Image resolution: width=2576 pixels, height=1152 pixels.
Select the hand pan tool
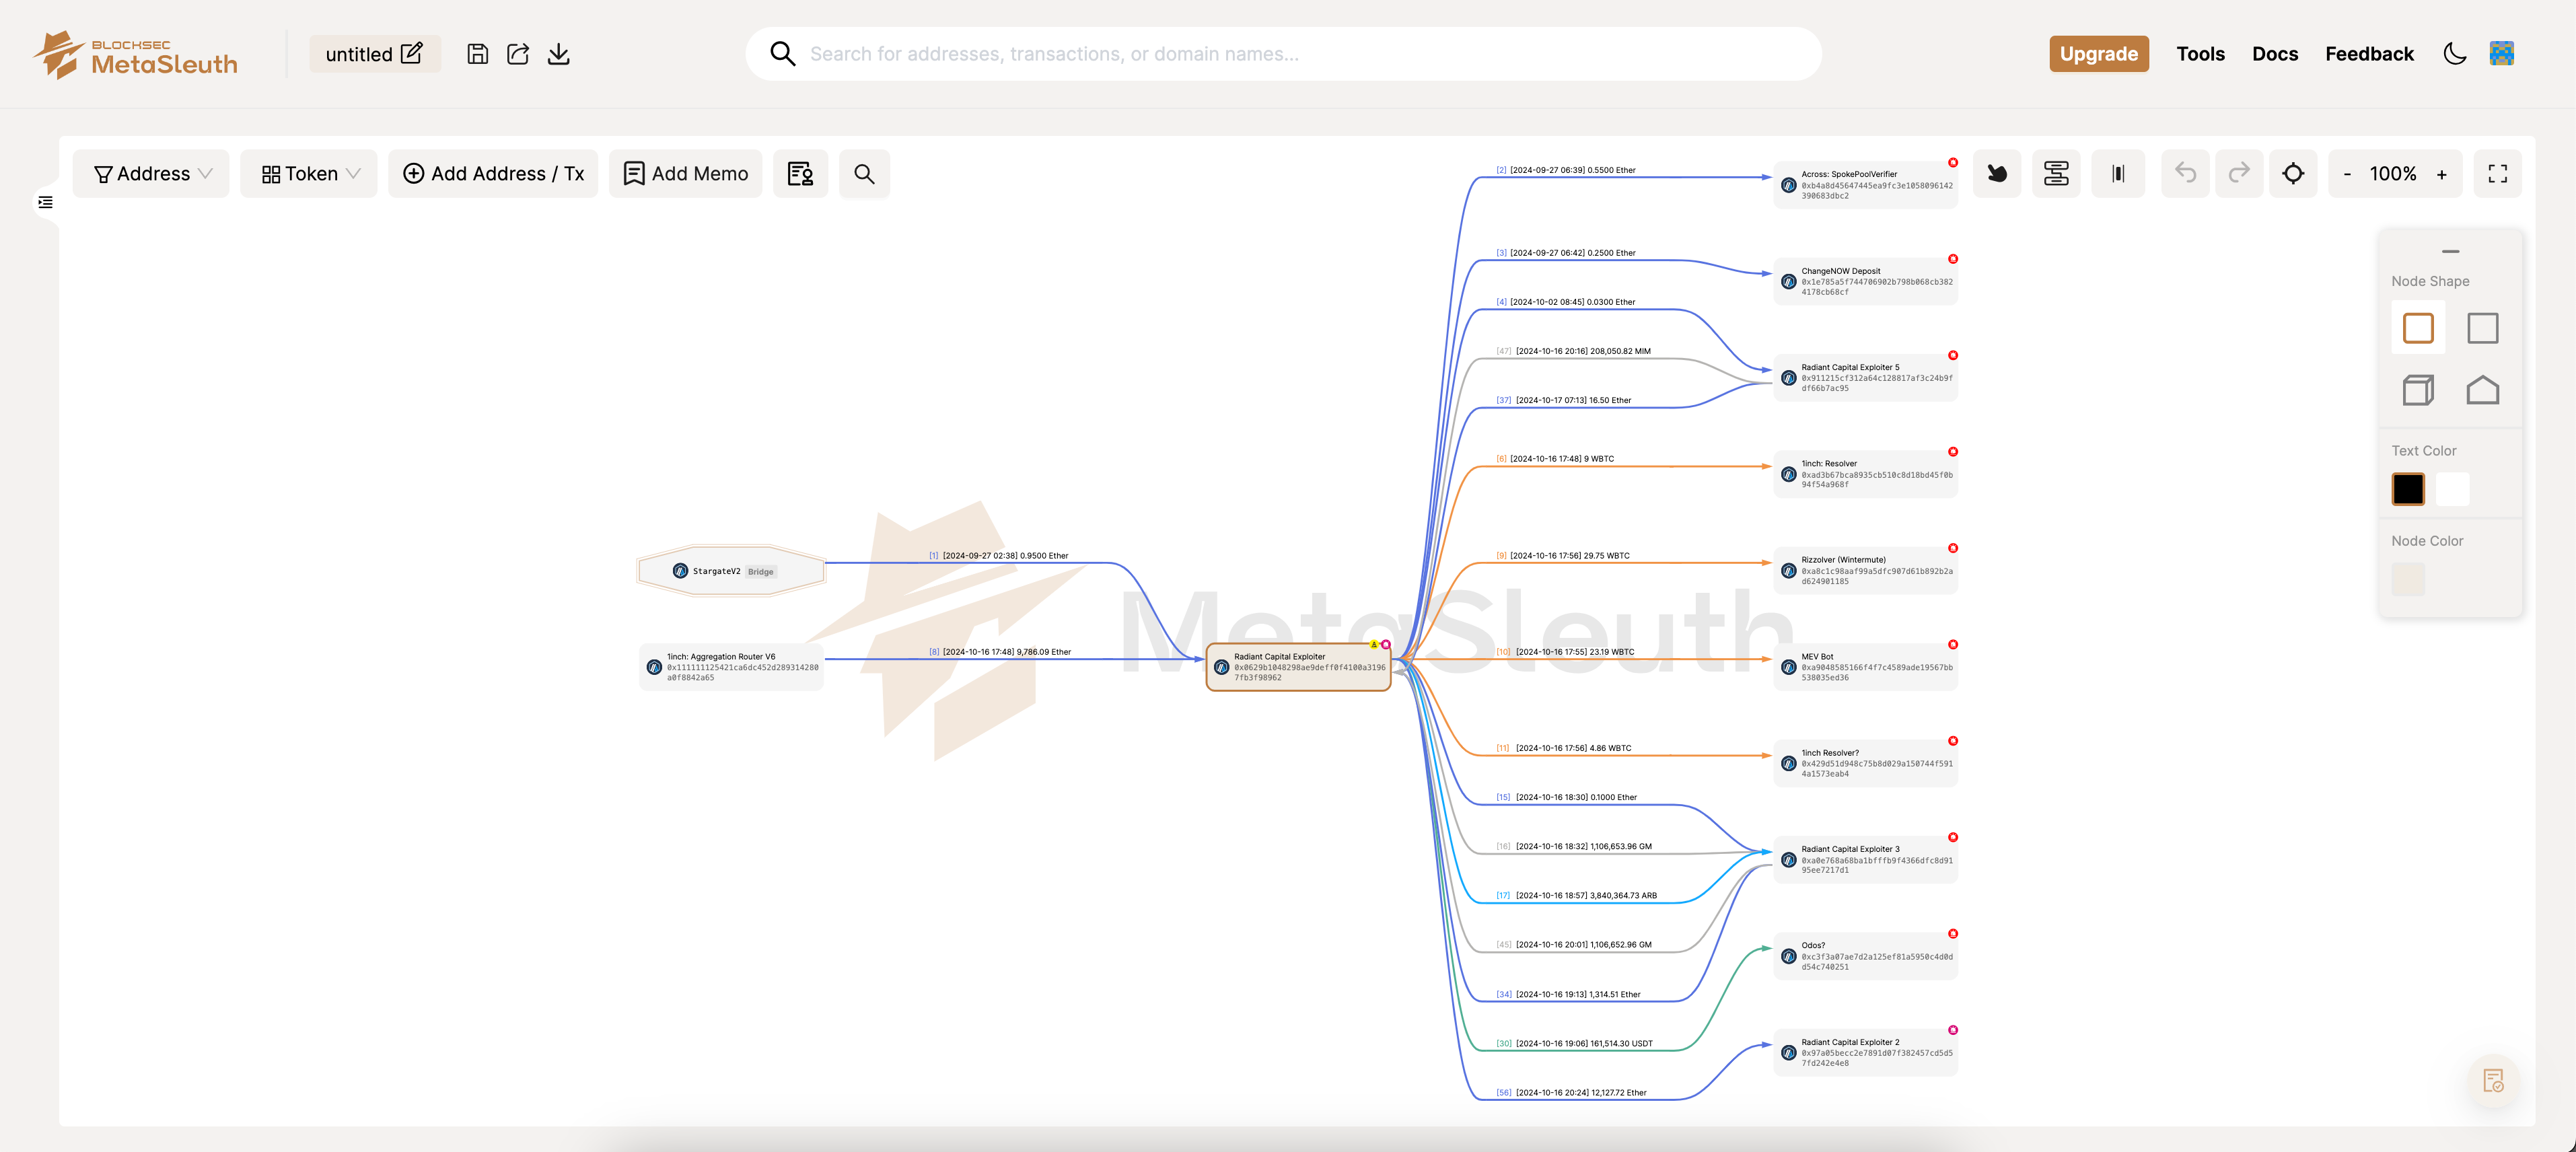1997,174
